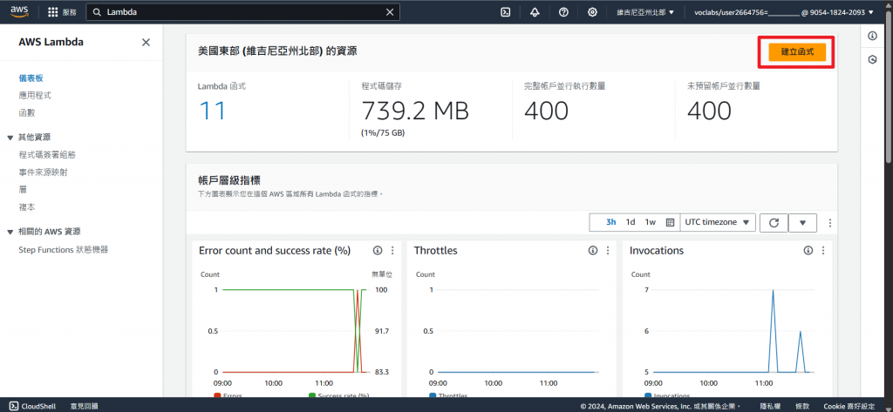
Task: Open the notifications bell
Action: pyautogui.click(x=535, y=12)
